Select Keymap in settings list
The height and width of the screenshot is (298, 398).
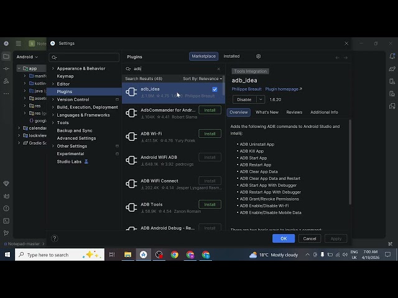(x=65, y=76)
